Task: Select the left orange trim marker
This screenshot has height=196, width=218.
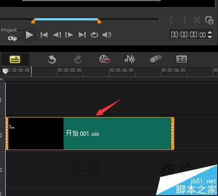Action: [x=33, y=21]
